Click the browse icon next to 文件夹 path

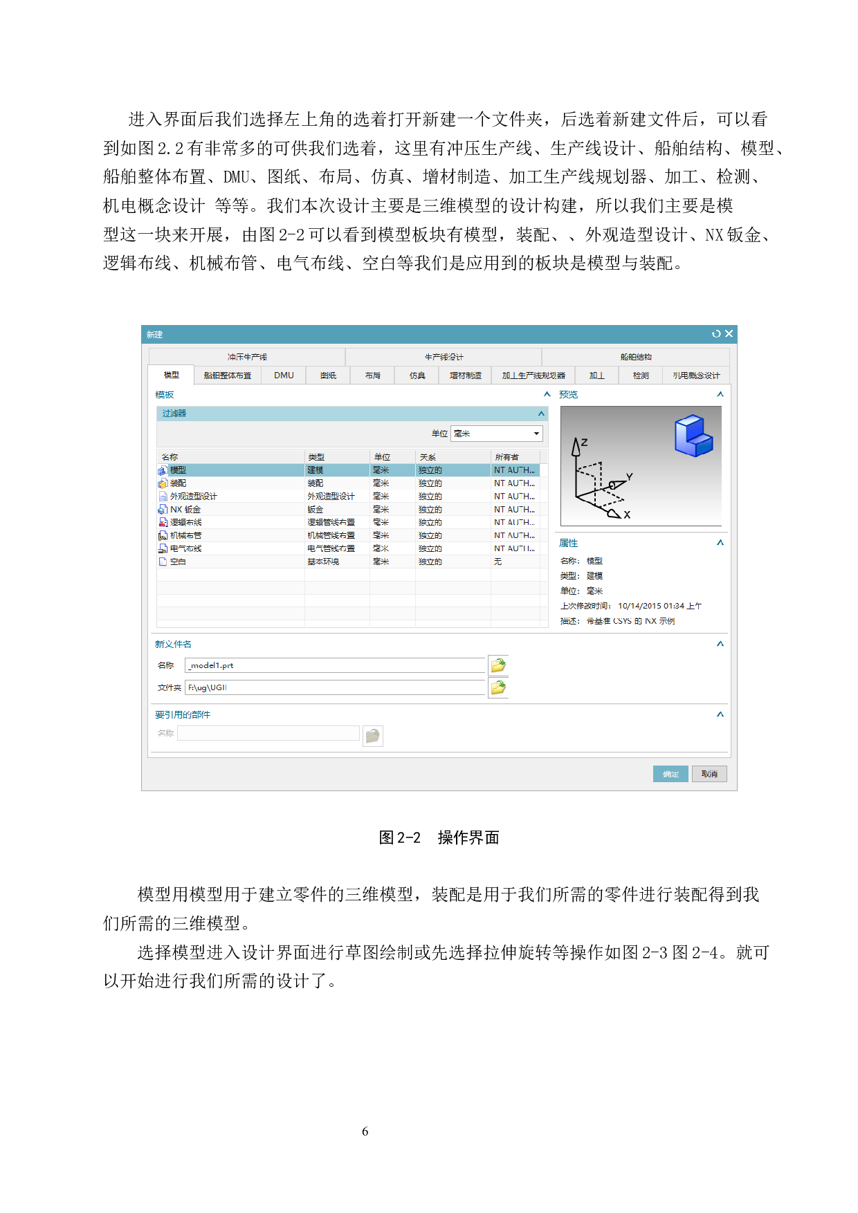click(498, 687)
